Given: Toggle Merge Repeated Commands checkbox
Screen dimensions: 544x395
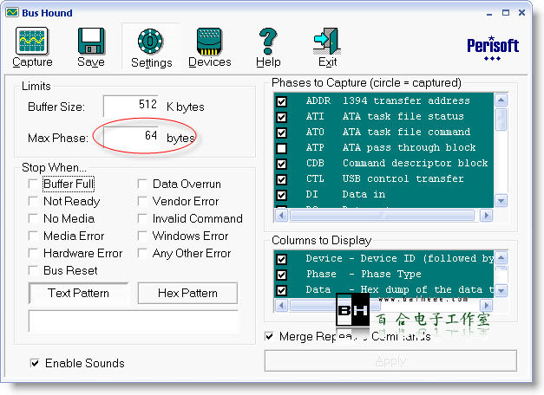Looking at the screenshot, I should coord(269,336).
